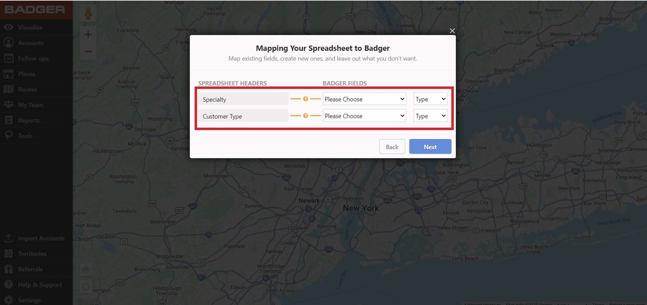This screenshot has width=647, height=305.
Task: Click the Accounts person icon
Action: pyautogui.click(x=8, y=43)
